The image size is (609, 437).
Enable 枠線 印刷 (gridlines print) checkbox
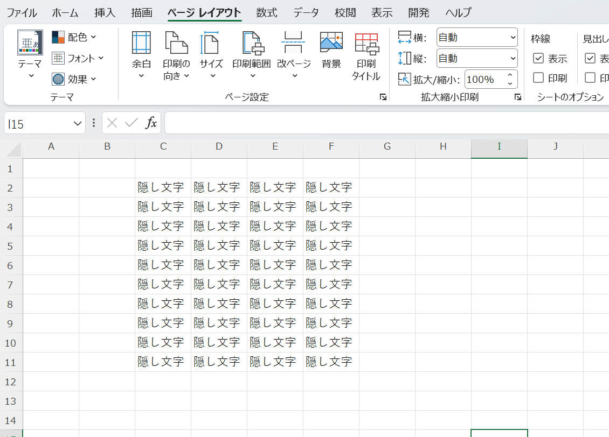(538, 78)
